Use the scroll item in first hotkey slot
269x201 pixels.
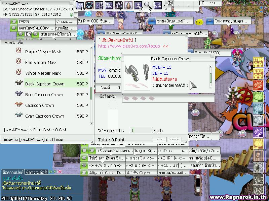(x=79, y=6)
